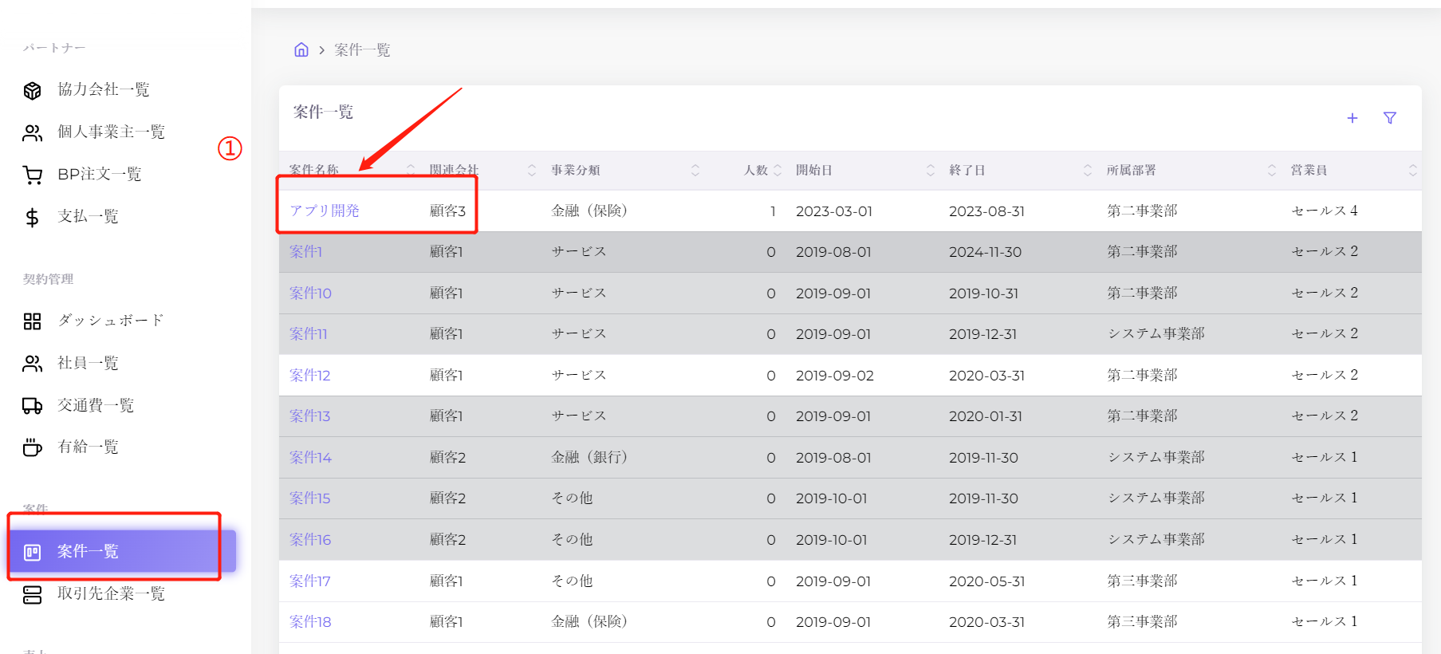Toggle sorting on the 開始日 column
Viewport: 1441px width, 654px height.
(x=931, y=170)
